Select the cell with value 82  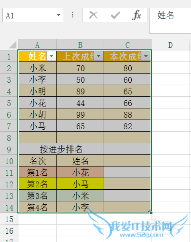point(127,126)
